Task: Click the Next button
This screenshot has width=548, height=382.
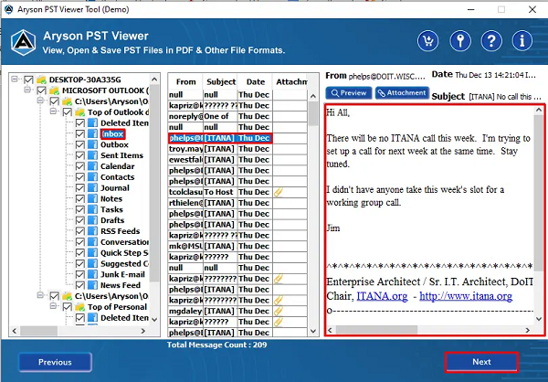Action: pyautogui.click(x=481, y=362)
